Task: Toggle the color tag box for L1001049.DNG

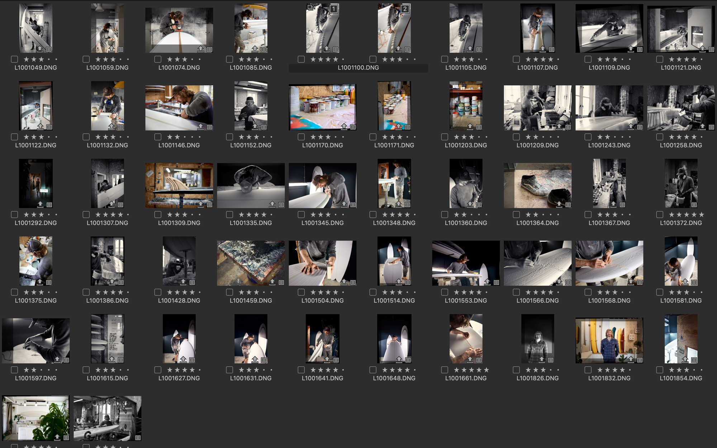Action: (14, 59)
